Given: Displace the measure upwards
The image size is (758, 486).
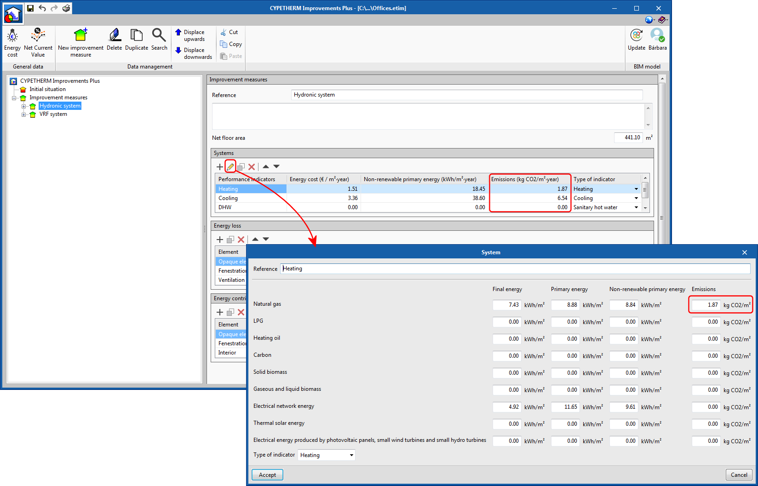Looking at the screenshot, I should pos(189,35).
